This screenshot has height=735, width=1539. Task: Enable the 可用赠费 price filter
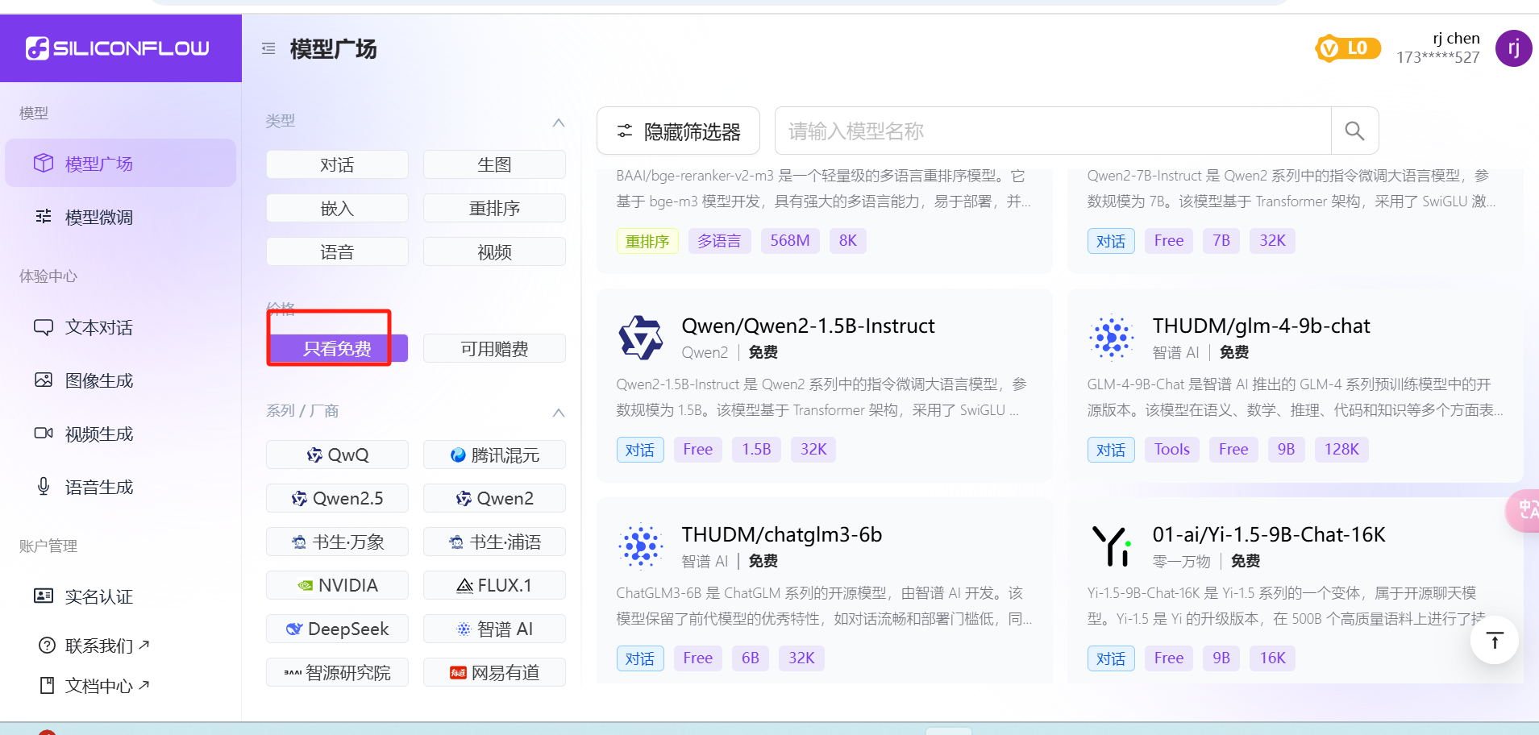[x=494, y=349]
